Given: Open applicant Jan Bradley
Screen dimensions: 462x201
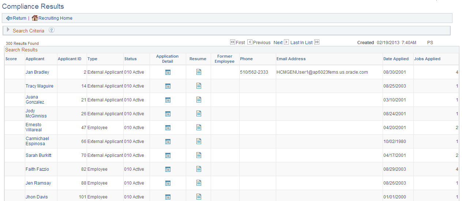Looking at the screenshot, I should 37,72.
